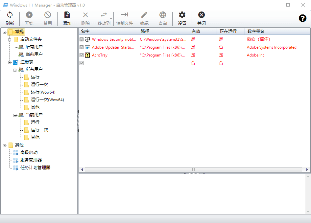The image size is (311, 223).
Task: Click the 禁用 disable toolbar icon
Action: 48,15
